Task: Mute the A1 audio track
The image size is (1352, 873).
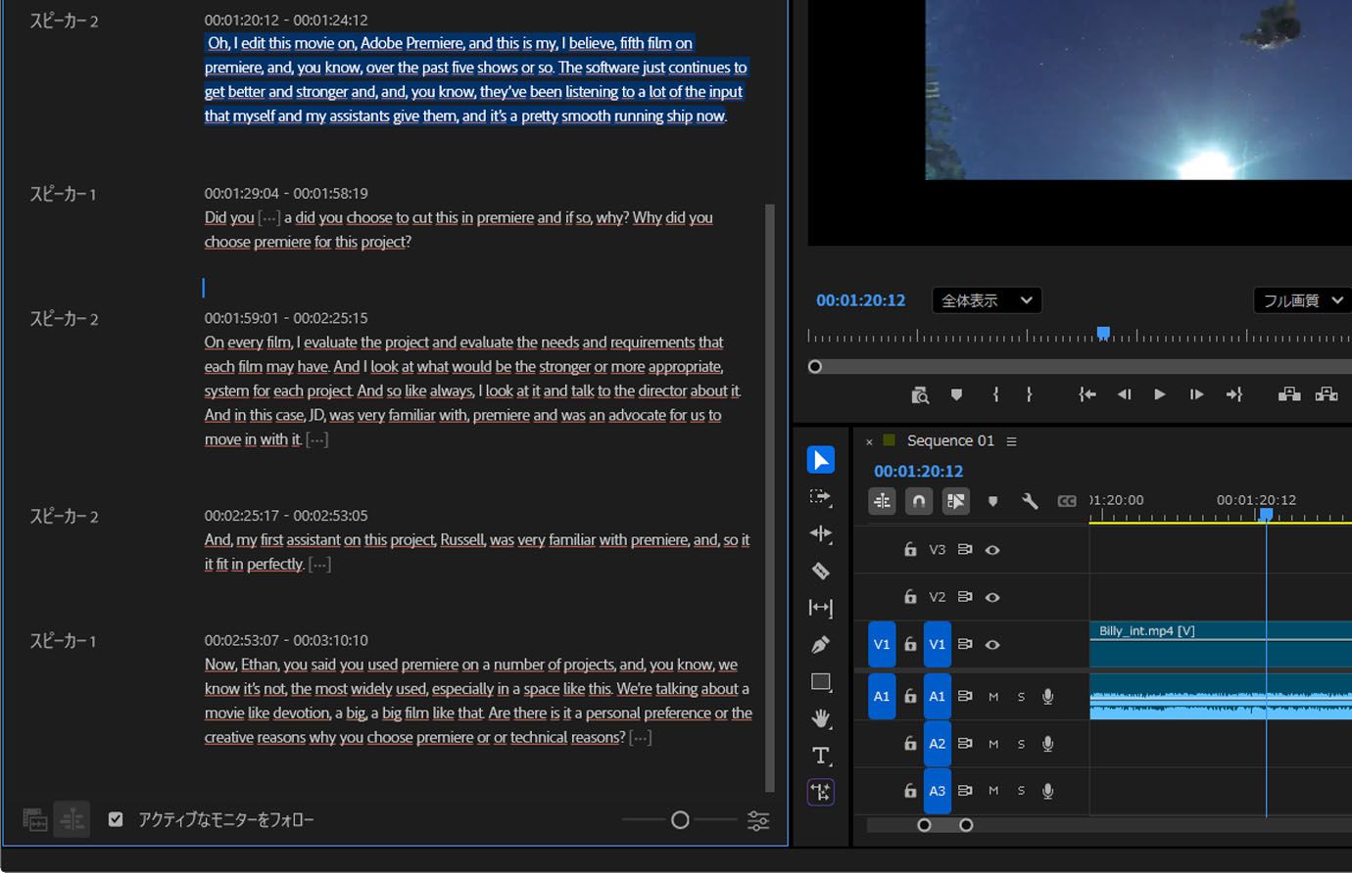Action: (x=993, y=697)
